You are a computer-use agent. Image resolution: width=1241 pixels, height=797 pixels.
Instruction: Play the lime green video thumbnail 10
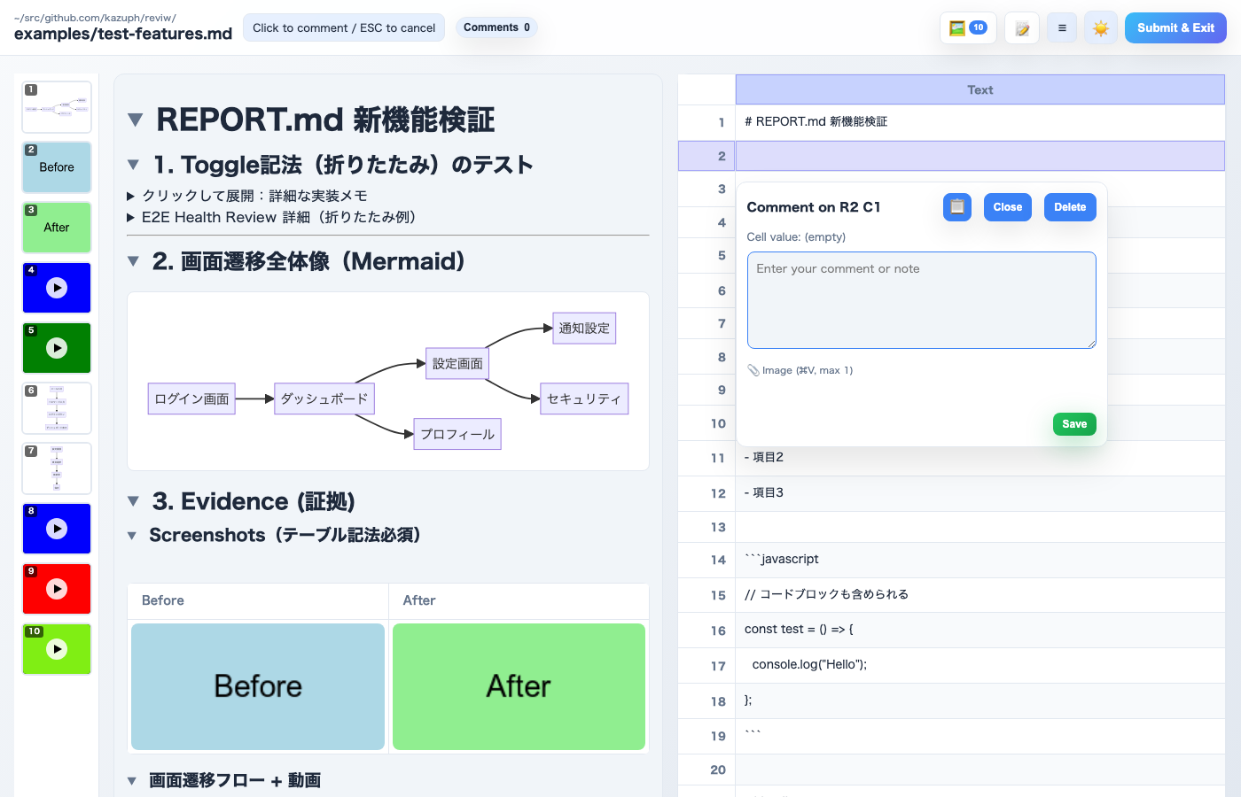pos(56,649)
